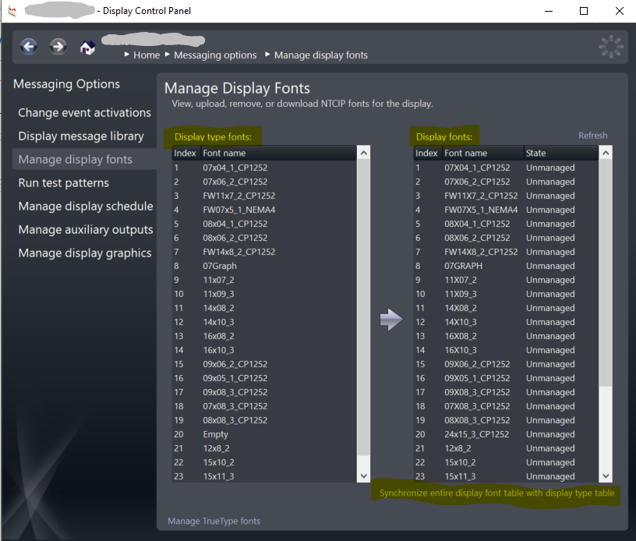Click the application icon in title bar
Screen dimensions: 636x541
11,11
